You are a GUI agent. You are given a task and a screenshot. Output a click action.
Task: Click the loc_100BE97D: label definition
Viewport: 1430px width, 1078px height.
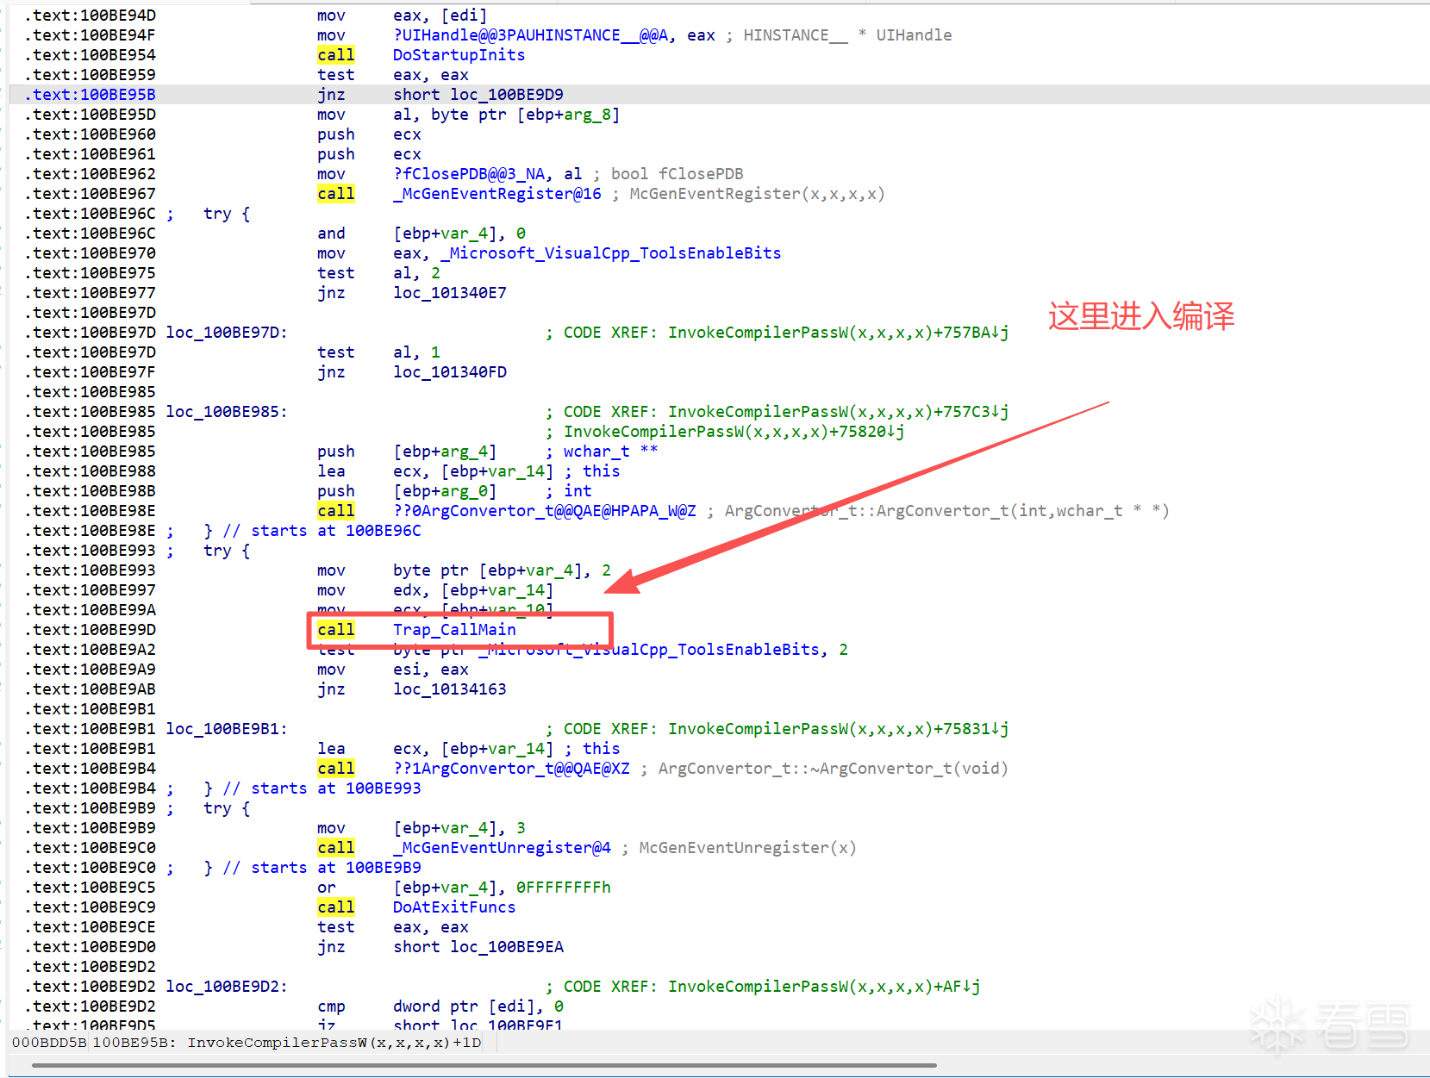click(x=227, y=333)
